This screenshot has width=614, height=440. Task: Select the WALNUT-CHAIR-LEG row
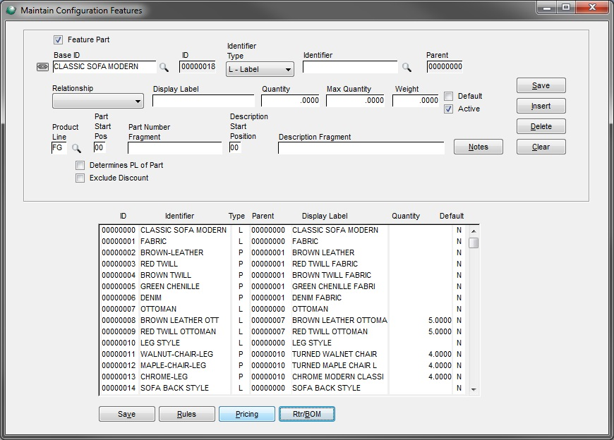[283, 355]
